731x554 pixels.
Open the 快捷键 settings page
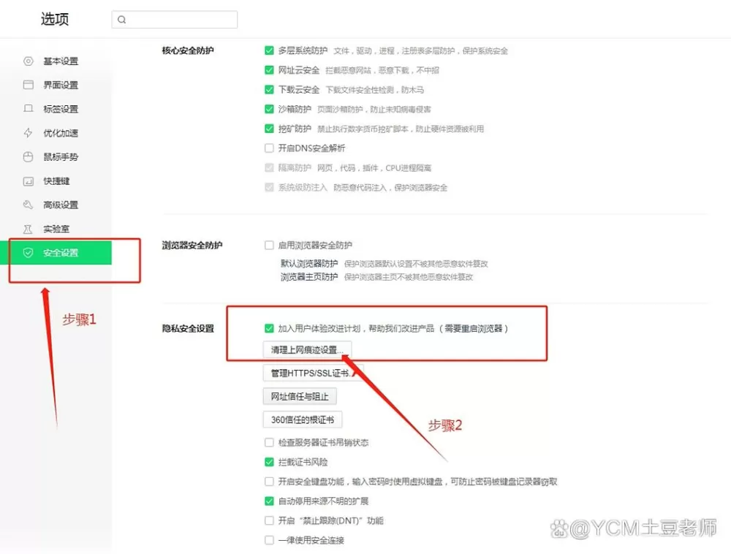[x=56, y=181]
